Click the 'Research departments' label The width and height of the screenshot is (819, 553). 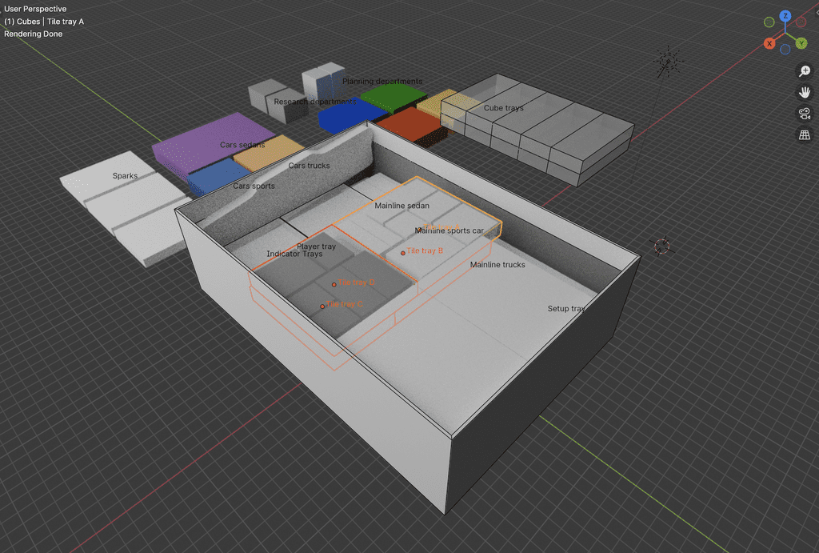pyautogui.click(x=315, y=102)
